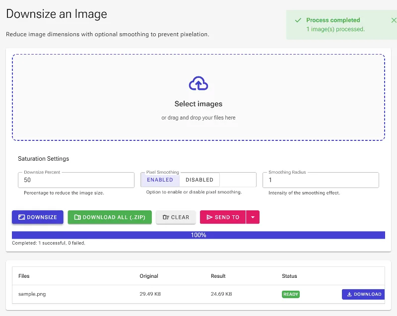Image resolution: width=397 pixels, height=316 pixels.
Task: Click the original size 29.49 KB
Action: click(150, 294)
